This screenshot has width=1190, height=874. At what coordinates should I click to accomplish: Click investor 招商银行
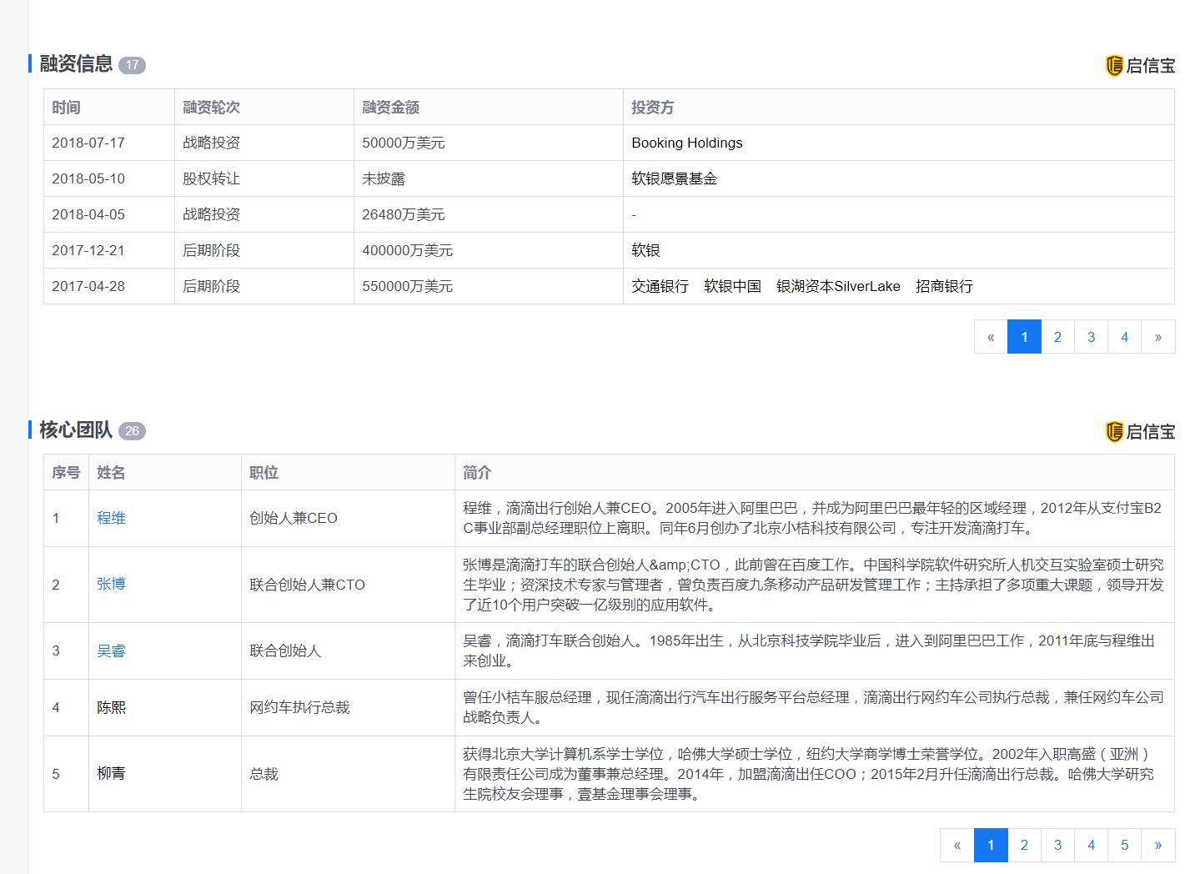tap(944, 286)
